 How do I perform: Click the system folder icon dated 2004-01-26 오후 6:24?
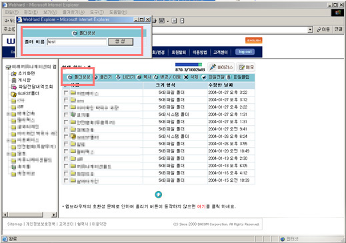[x=73, y=136]
